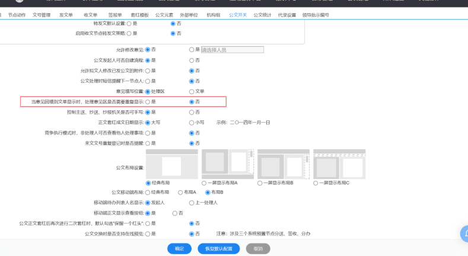Select 是 for 非处理人可否查看他人处理事项
This screenshot has height=256, width=468.
[148, 133]
